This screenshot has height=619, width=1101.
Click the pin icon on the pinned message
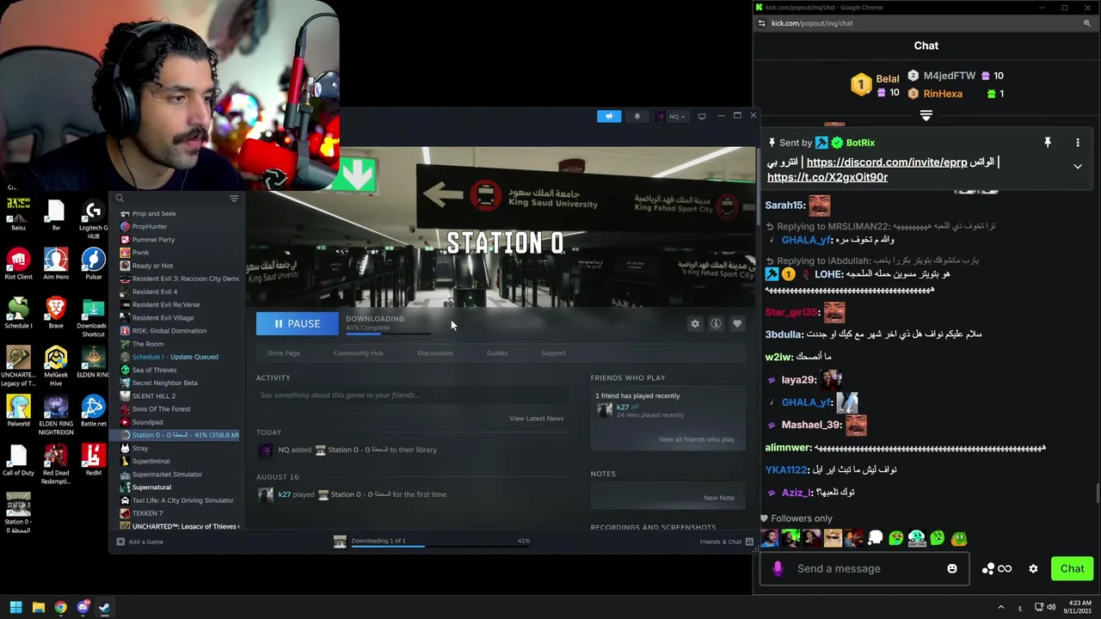[x=1048, y=143]
